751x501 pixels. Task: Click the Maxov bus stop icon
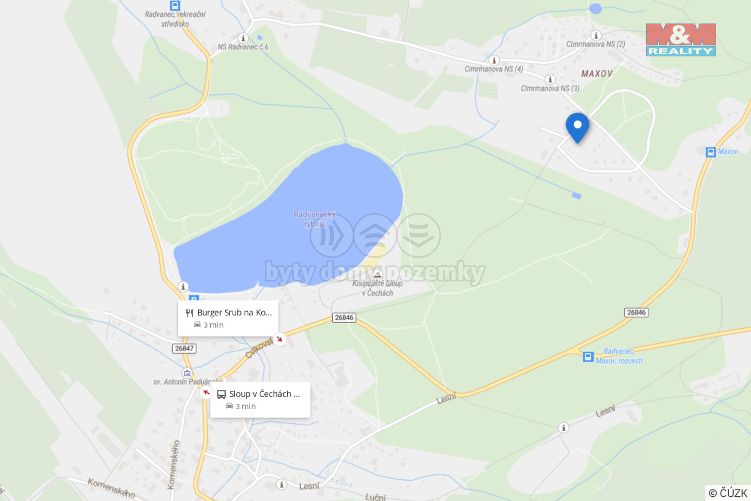click(x=710, y=152)
